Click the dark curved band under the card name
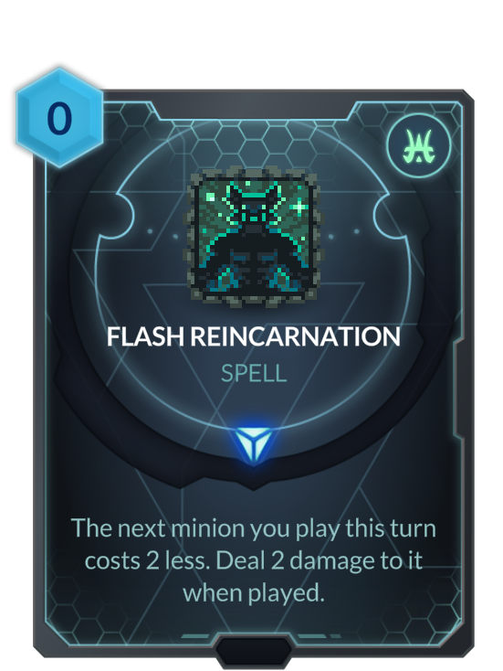The height and width of the screenshot is (671, 503). pyautogui.click(x=253, y=464)
